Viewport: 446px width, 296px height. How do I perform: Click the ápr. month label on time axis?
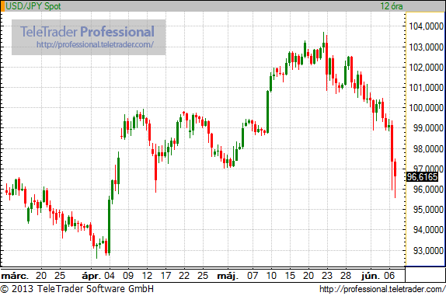(91, 276)
